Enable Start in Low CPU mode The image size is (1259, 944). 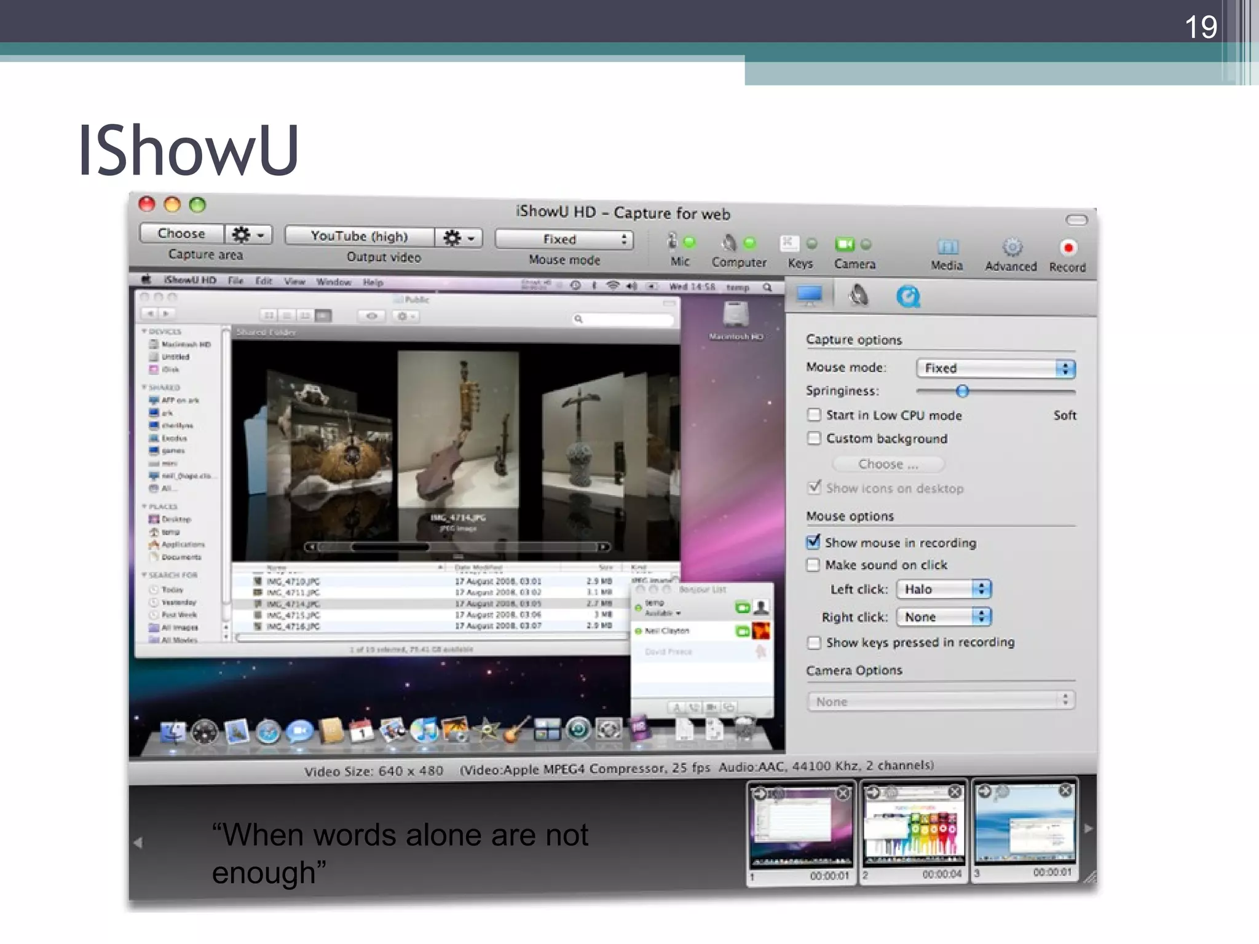click(x=814, y=415)
